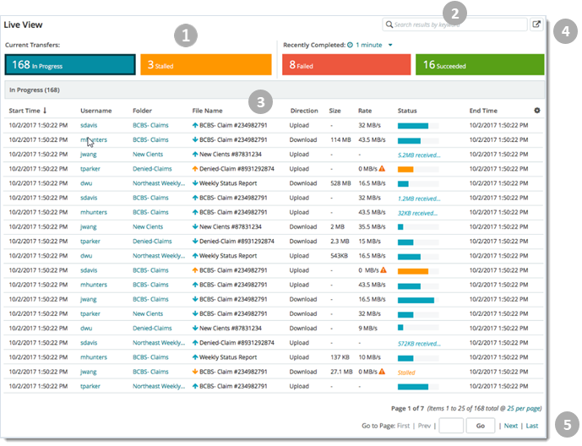582x446 pixels.
Task: Click the clock icon next to Recently Completed
Action: pyautogui.click(x=350, y=44)
